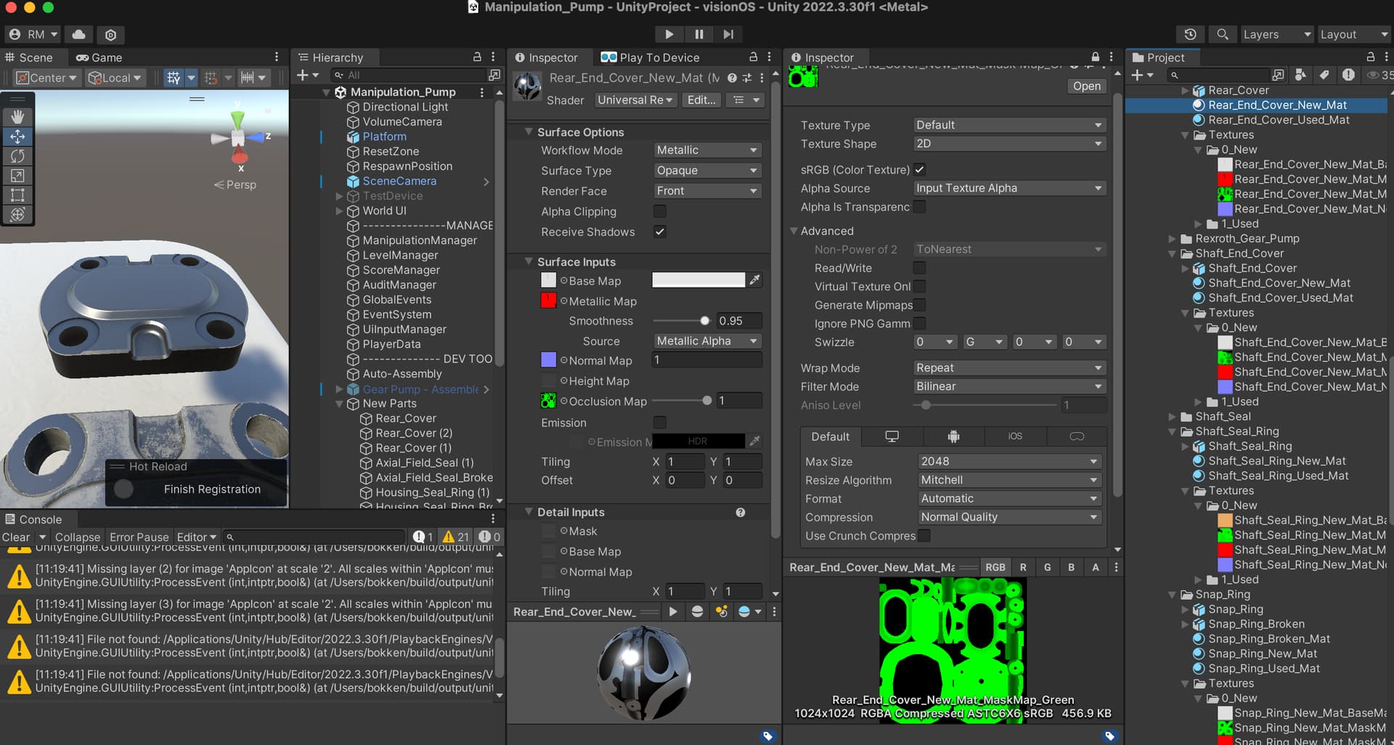Select the Rotate tool
The image size is (1394, 745).
(17, 156)
